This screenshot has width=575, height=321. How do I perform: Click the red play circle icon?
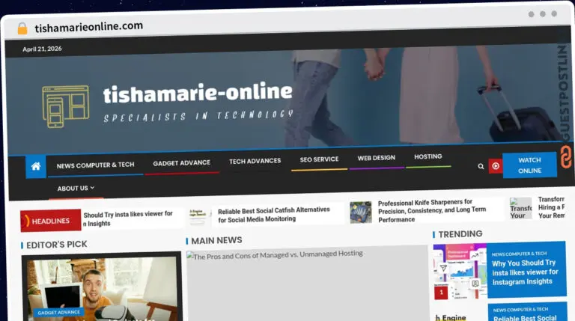[496, 166]
